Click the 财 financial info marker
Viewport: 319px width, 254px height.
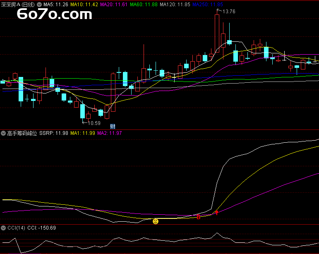113,127
